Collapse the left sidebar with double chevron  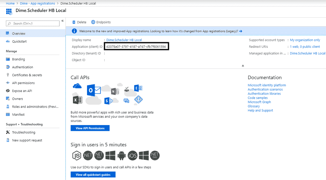62,21
